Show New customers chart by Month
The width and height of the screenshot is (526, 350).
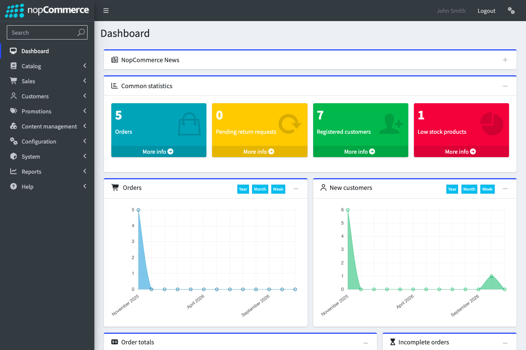click(x=469, y=189)
